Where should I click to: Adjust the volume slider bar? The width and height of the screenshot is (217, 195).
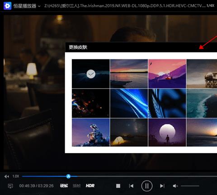(190, 186)
